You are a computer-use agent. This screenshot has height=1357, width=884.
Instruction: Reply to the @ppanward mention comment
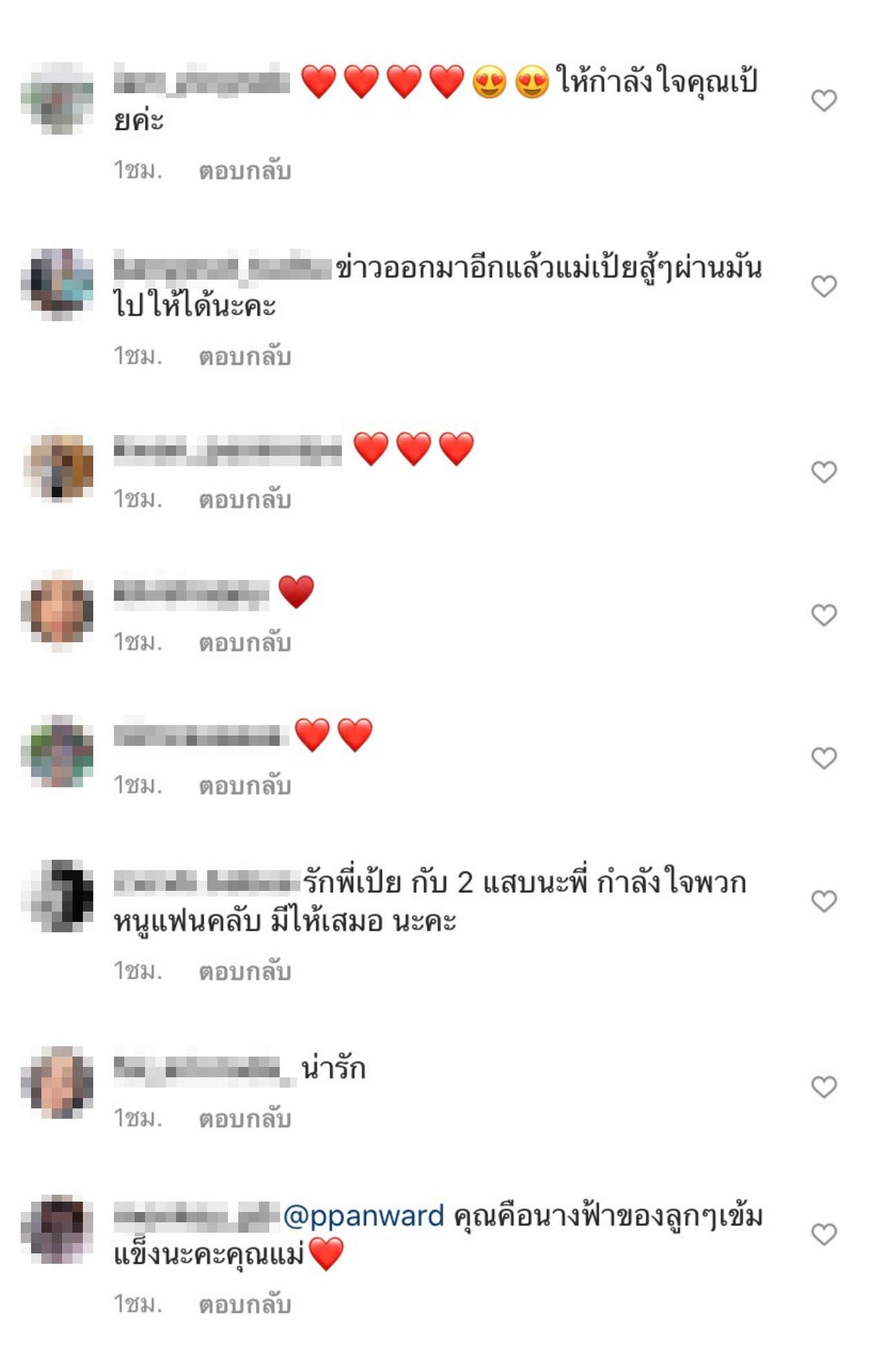(x=244, y=1304)
